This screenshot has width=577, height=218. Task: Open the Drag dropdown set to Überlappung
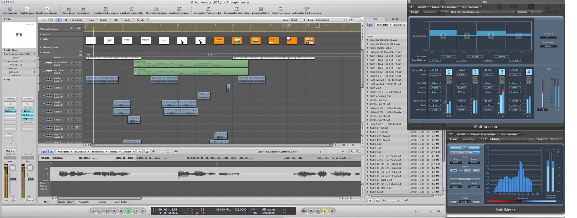[330, 20]
